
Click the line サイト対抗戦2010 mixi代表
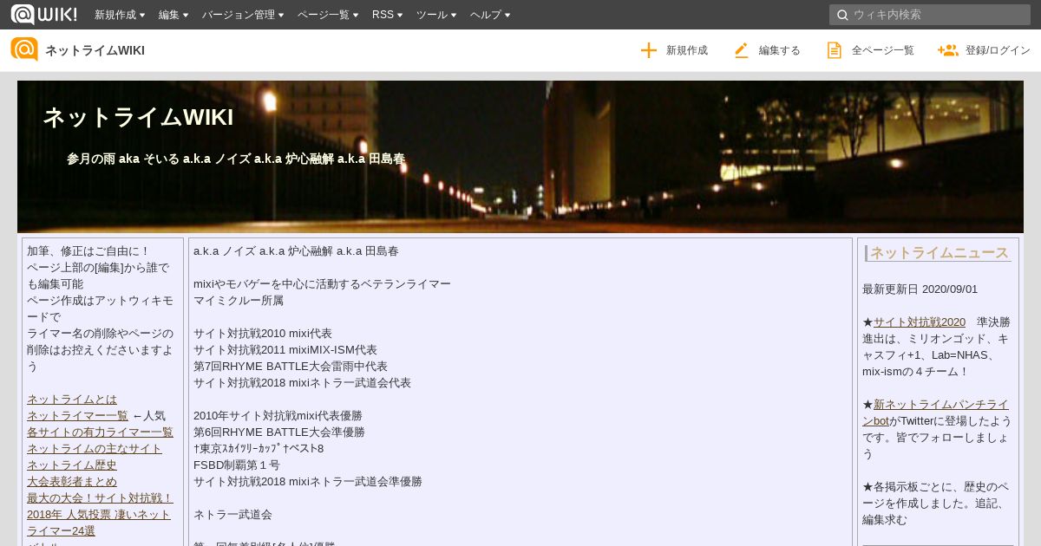[263, 334]
